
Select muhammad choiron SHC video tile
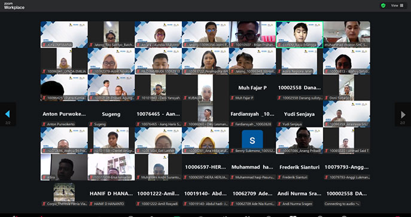(x=346, y=35)
